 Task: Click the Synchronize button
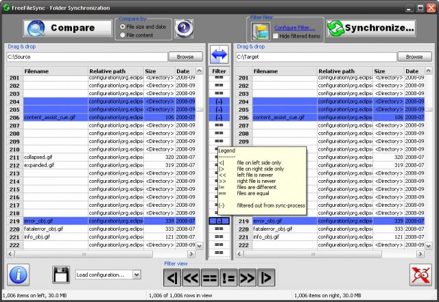(x=371, y=28)
